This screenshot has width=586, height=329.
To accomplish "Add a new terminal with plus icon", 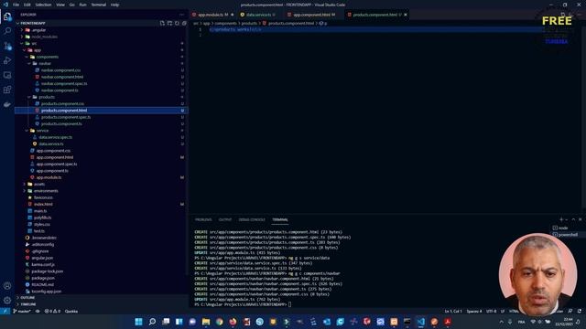I will [561, 219].
